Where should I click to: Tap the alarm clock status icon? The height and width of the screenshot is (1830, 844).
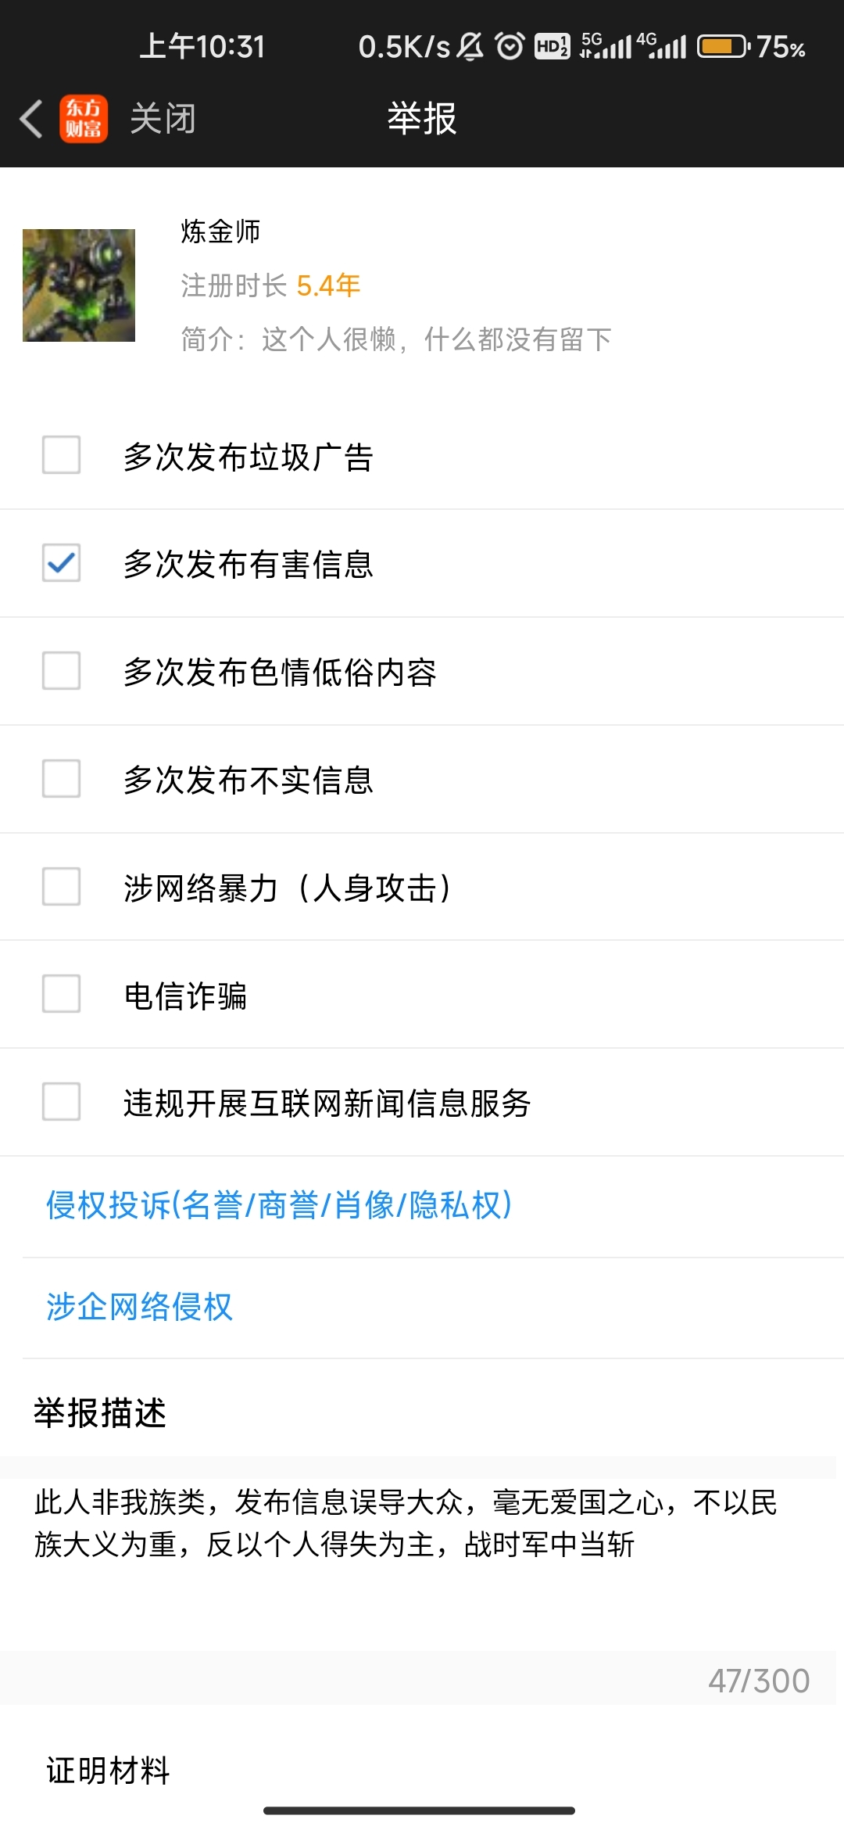(510, 47)
